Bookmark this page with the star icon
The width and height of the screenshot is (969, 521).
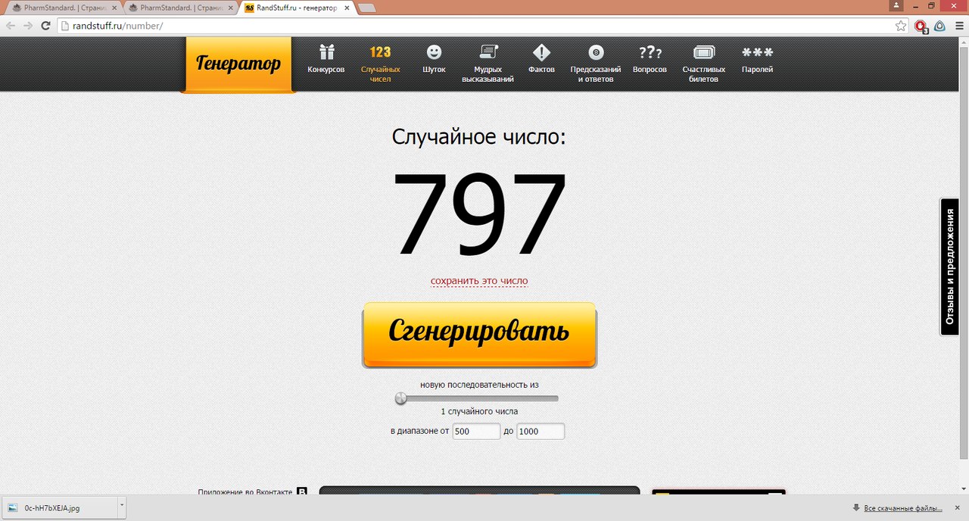(901, 26)
